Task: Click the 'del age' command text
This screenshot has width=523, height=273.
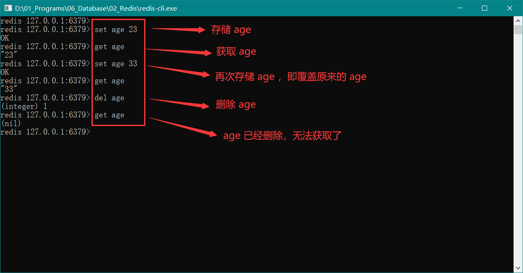Action: 109,98
